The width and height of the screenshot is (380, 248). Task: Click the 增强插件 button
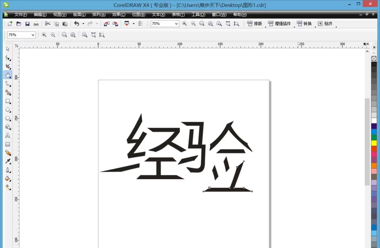[279, 24]
